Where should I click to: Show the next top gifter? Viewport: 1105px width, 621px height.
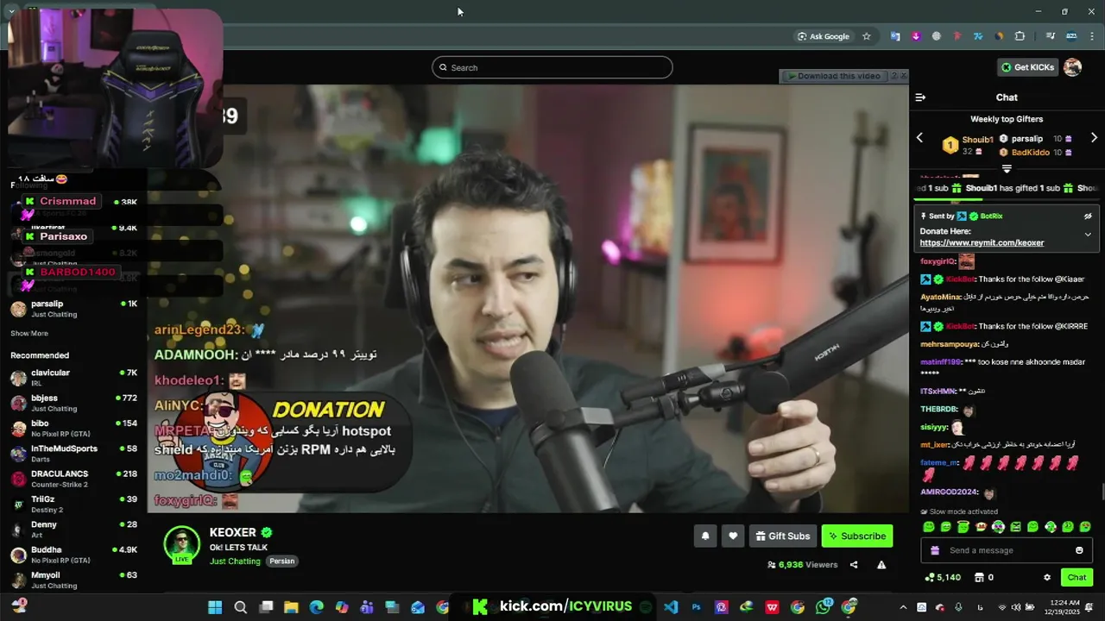[1094, 138]
